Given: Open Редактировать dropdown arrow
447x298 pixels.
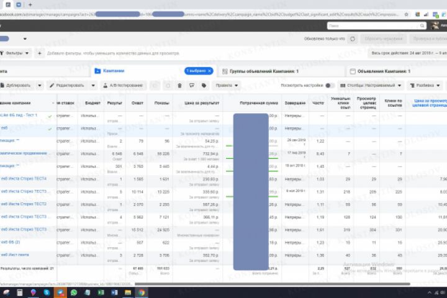Looking at the screenshot, I should (x=93, y=85).
